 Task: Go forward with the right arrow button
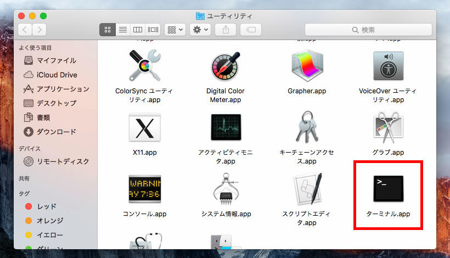40,30
